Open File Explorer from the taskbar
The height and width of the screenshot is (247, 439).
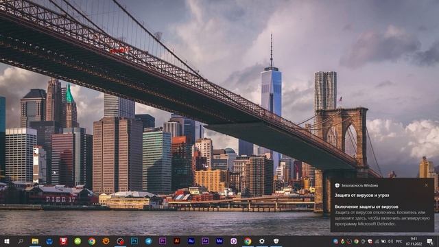(x=35, y=241)
